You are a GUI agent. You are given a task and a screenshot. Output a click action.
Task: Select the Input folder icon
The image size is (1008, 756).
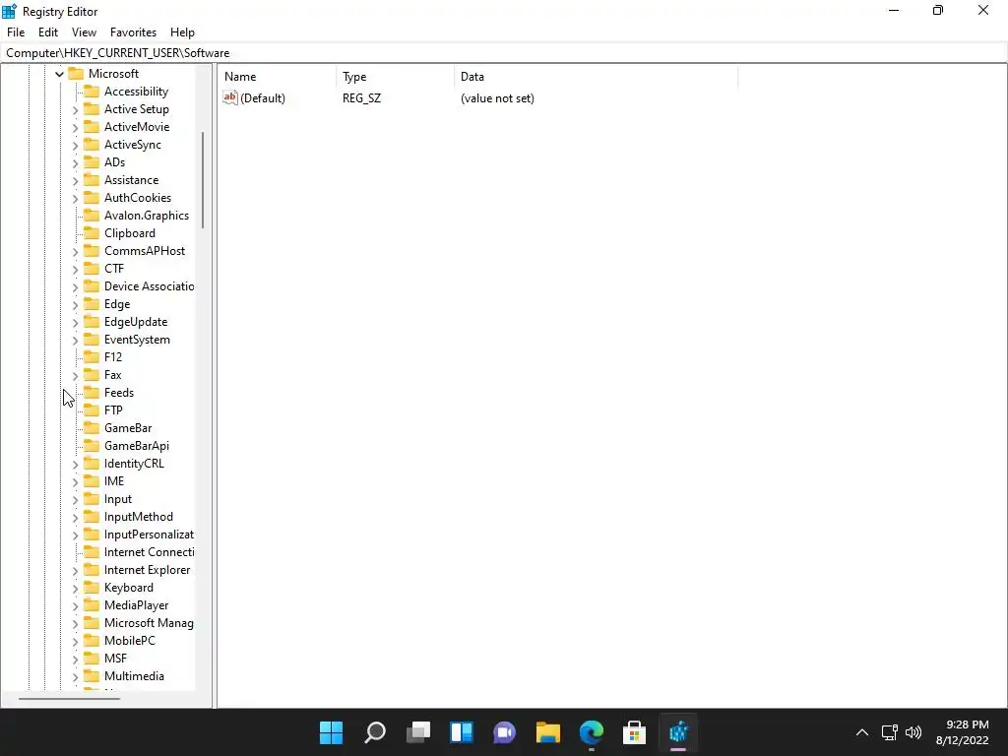[x=92, y=499]
